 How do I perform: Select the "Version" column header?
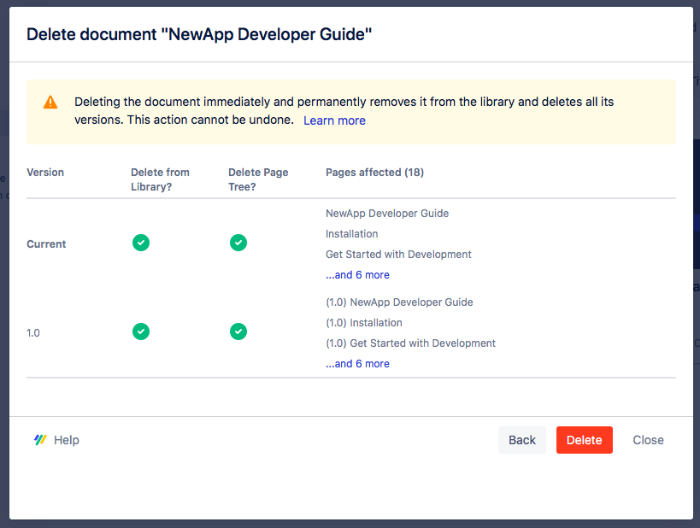(45, 173)
